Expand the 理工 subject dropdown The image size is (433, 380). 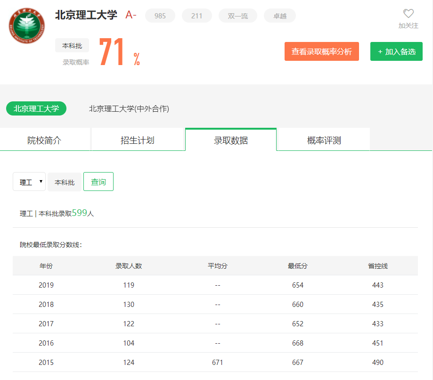[x=29, y=182]
